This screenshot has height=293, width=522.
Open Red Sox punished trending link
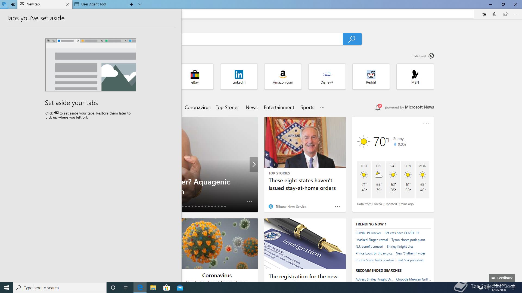tap(410, 260)
